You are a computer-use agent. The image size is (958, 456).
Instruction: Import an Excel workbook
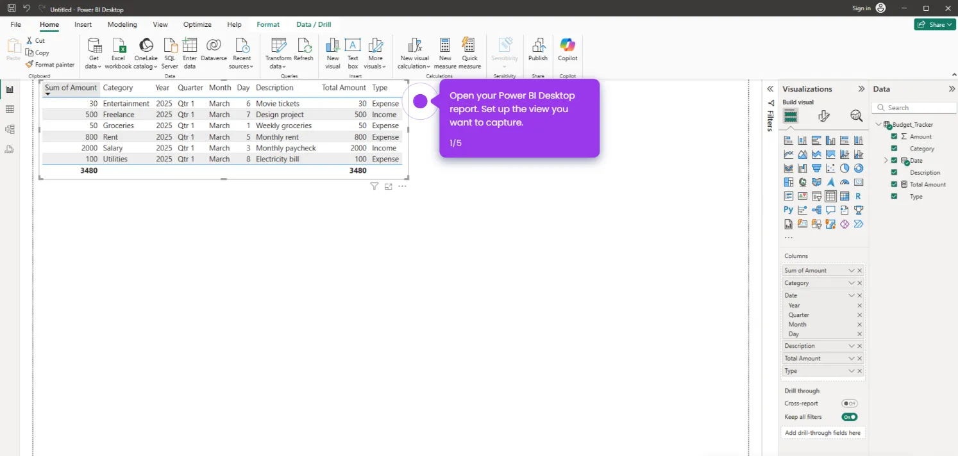click(x=118, y=54)
